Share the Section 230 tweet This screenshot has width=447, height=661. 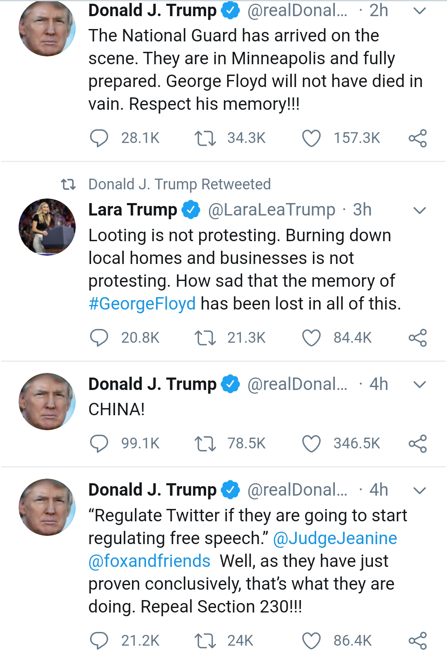point(418,641)
